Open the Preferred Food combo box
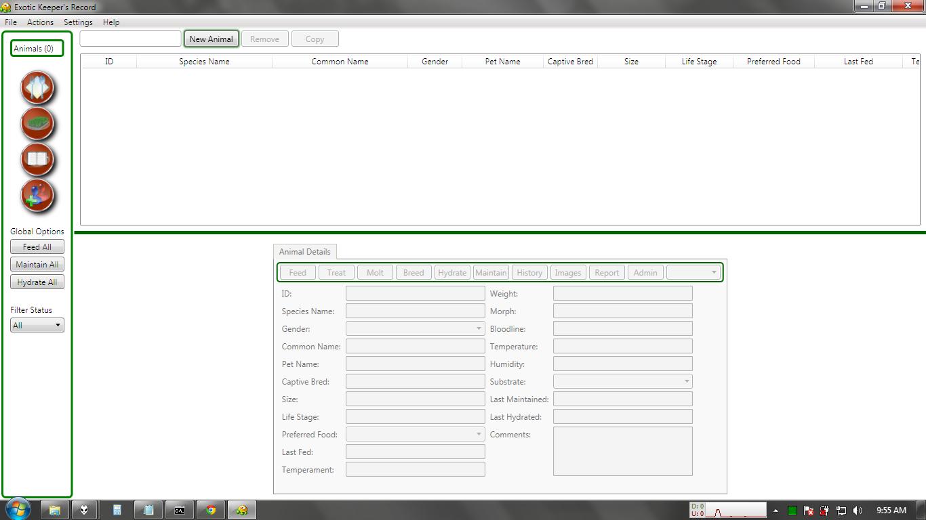This screenshot has width=926, height=520. 415,434
